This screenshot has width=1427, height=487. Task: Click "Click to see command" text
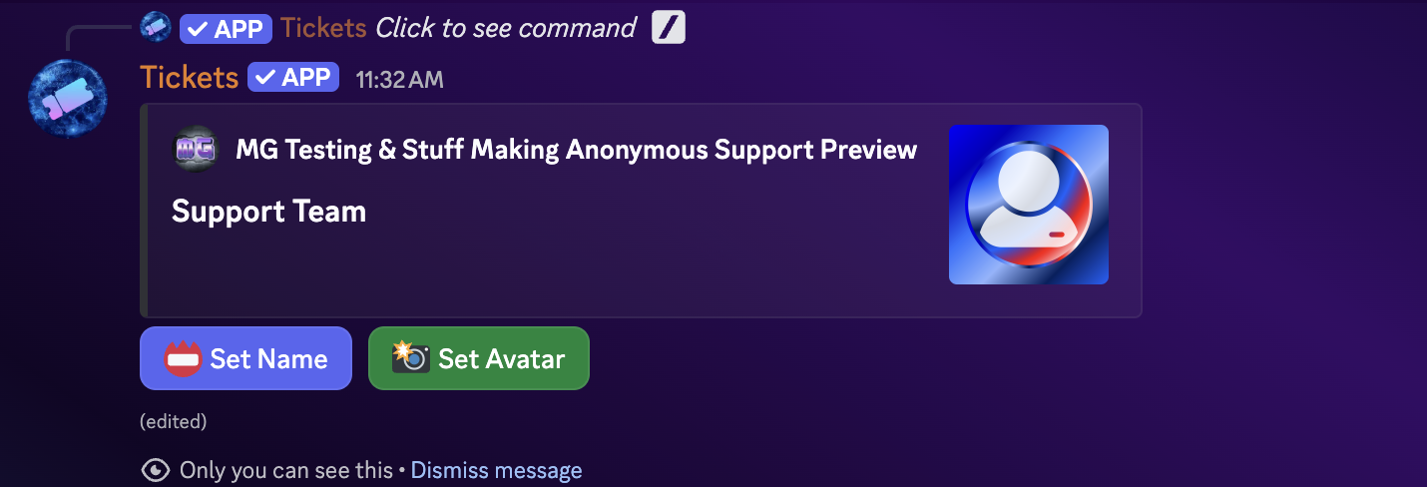(x=505, y=28)
